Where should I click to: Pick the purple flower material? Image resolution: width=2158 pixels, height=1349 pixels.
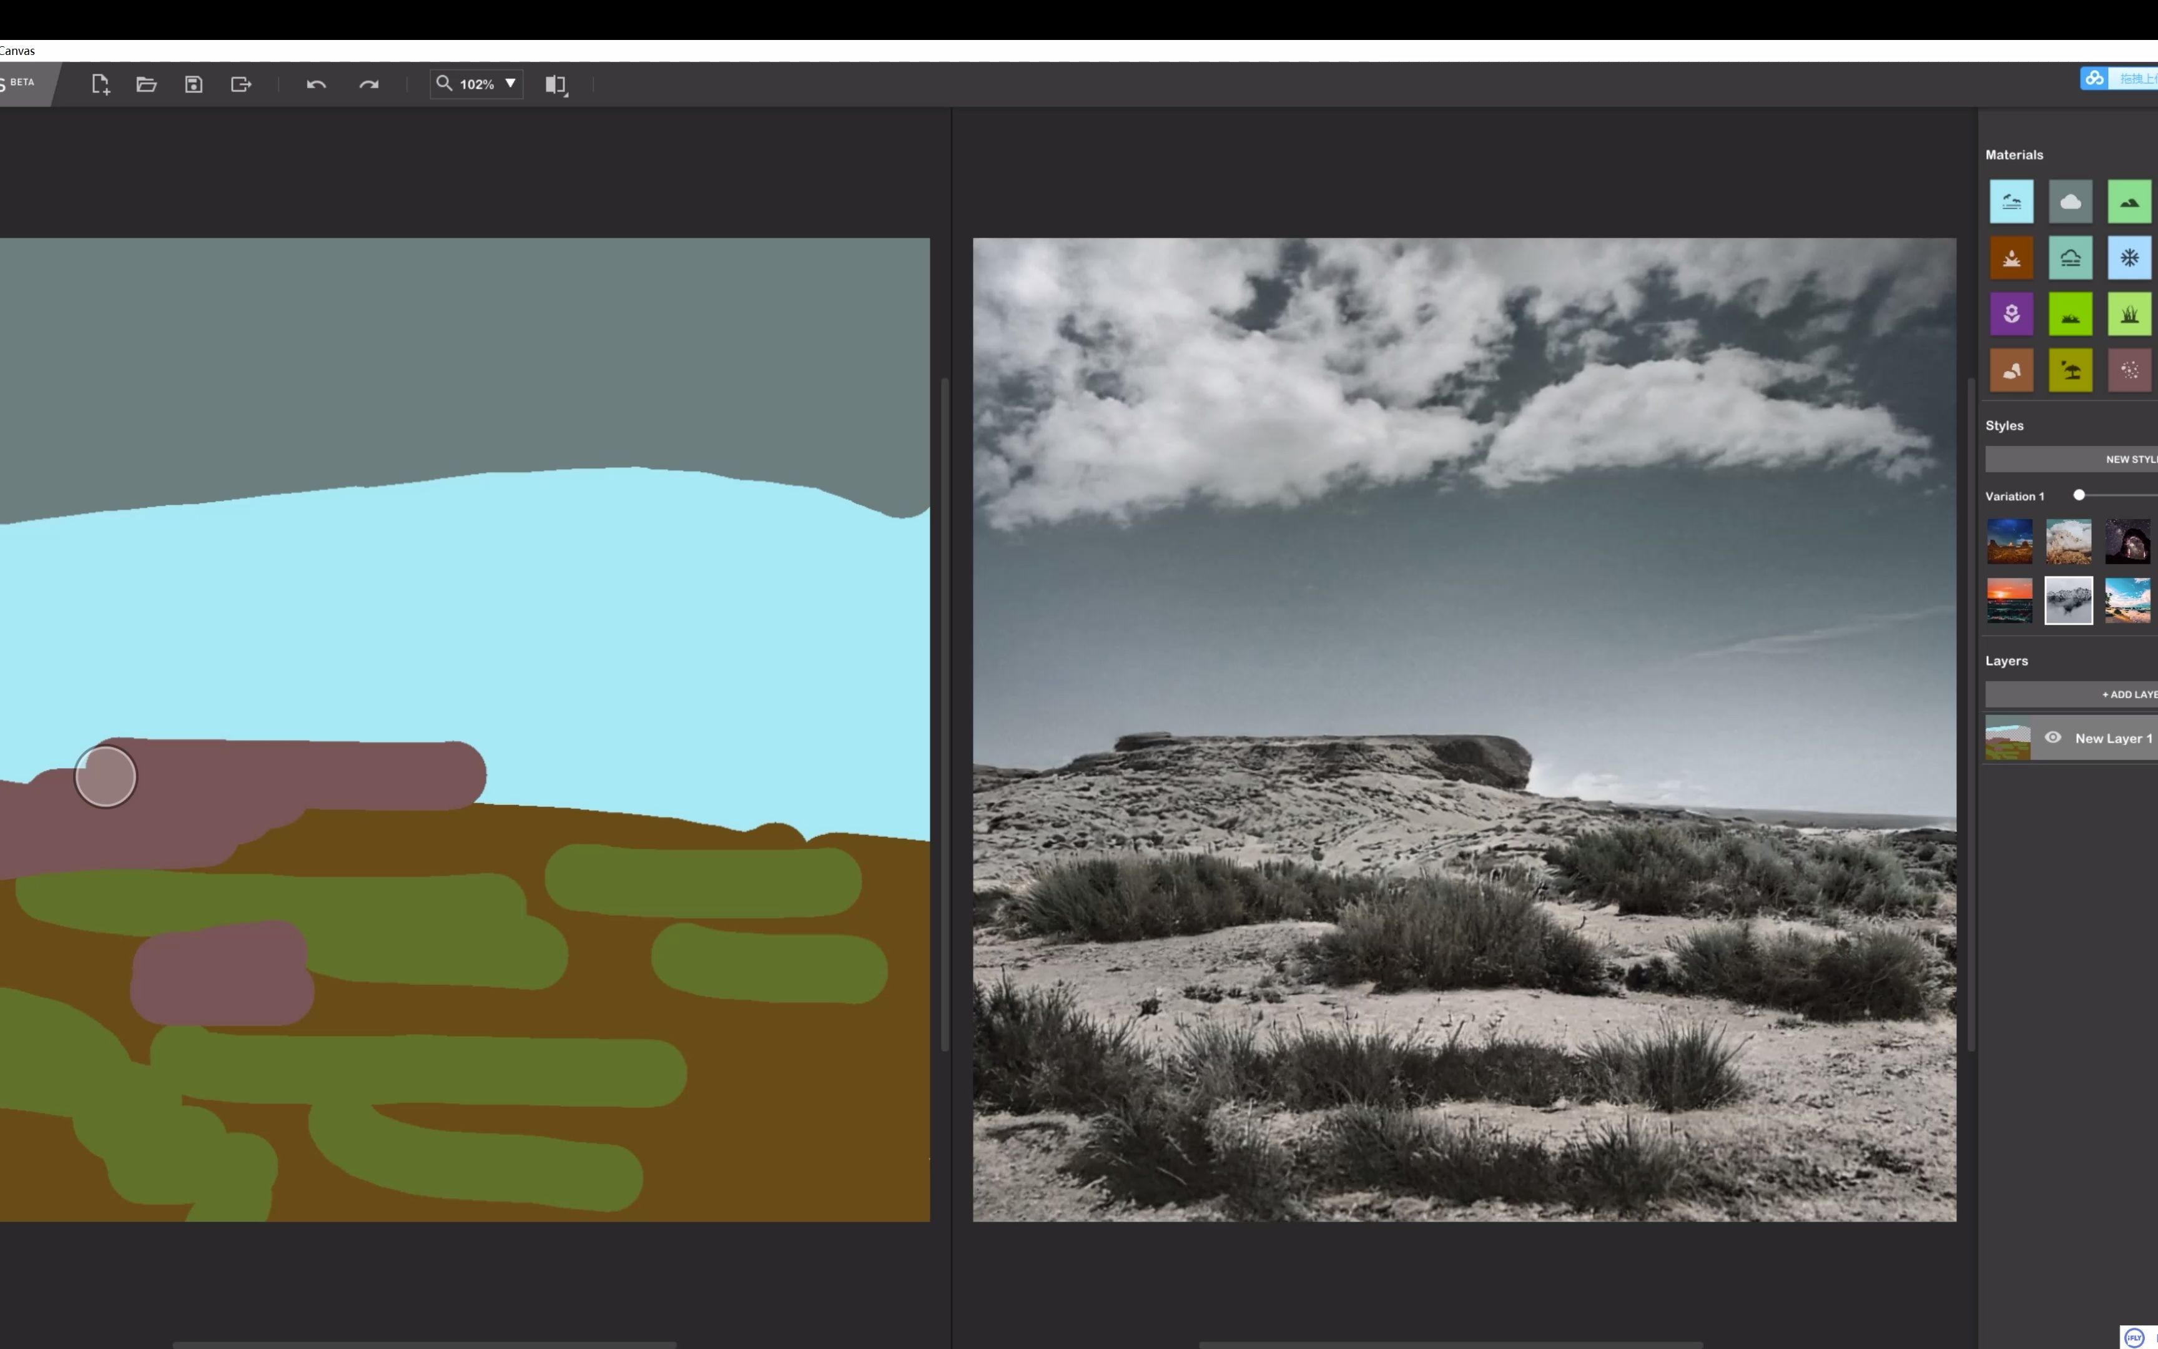click(x=2011, y=314)
